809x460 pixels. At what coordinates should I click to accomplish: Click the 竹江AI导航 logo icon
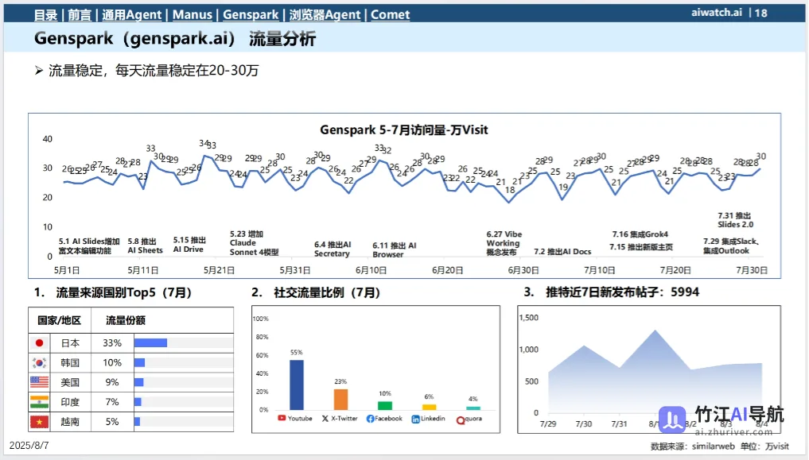(x=672, y=418)
